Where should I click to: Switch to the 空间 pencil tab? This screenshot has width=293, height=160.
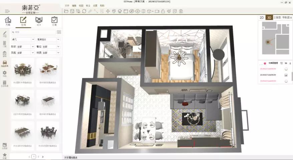click(x=23, y=21)
